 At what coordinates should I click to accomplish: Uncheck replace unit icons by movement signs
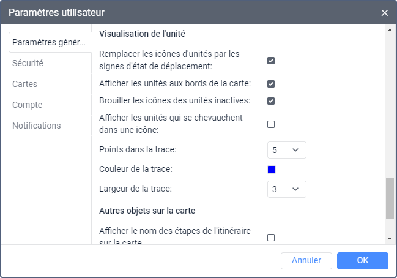point(271,61)
